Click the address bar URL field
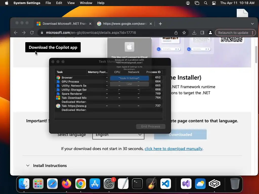 tap(106, 33)
